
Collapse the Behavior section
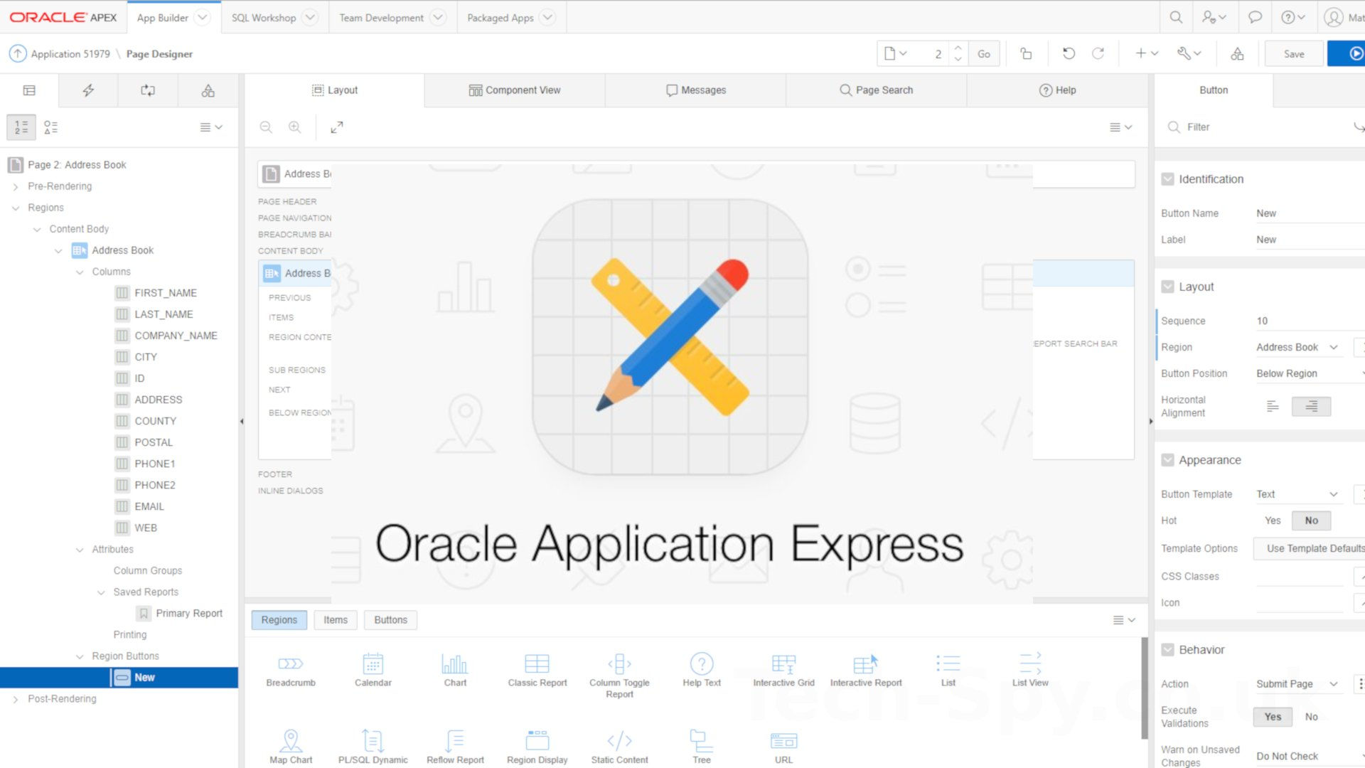(x=1167, y=650)
